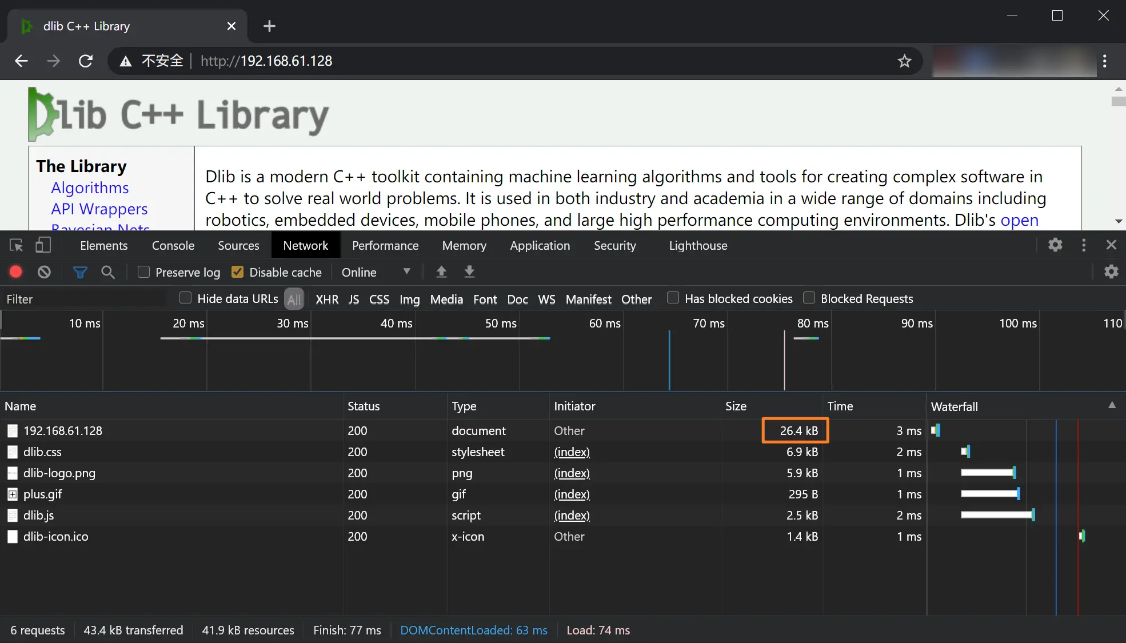The width and height of the screenshot is (1126, 643).
Task: Uncheck Disable cache
Action: [238, 272]
